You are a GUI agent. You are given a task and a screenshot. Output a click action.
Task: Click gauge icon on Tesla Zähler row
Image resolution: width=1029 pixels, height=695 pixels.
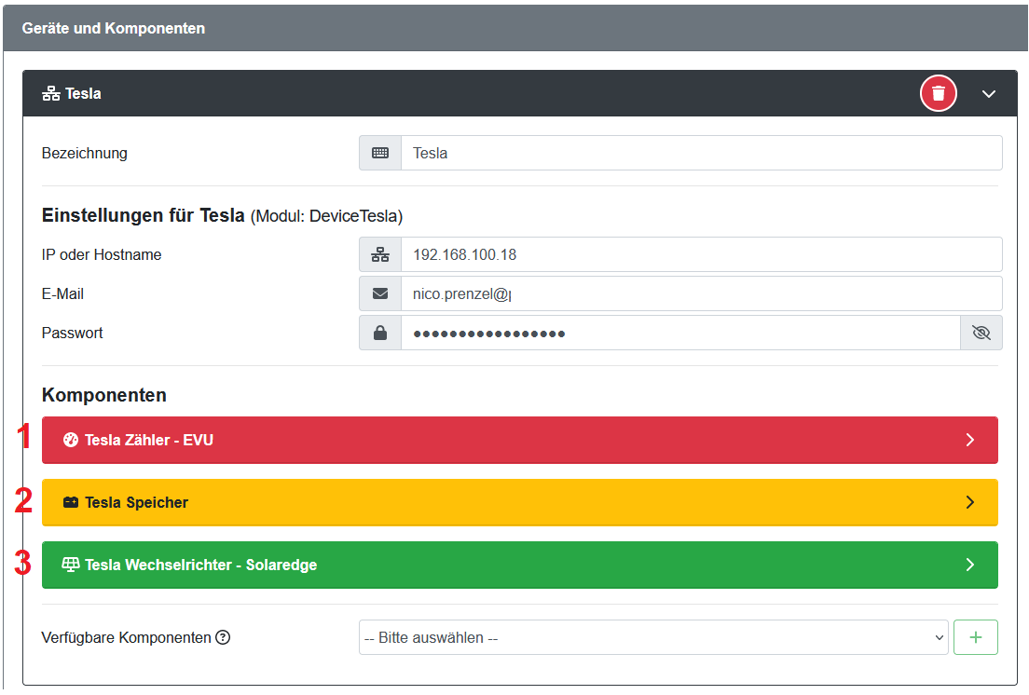(x=70, y=440)
